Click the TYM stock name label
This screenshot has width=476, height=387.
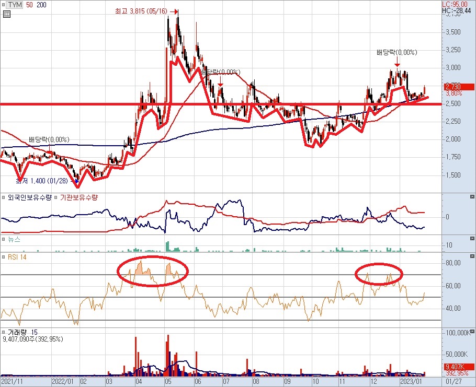(15, 5)
